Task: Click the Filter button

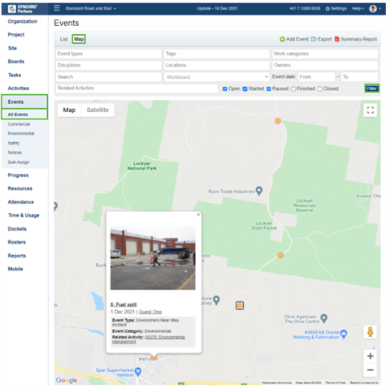Action: (371, 89)
